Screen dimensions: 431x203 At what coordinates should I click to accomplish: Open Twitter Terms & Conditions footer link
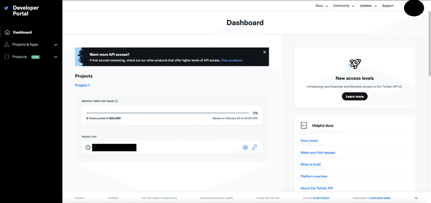point(159,198)
